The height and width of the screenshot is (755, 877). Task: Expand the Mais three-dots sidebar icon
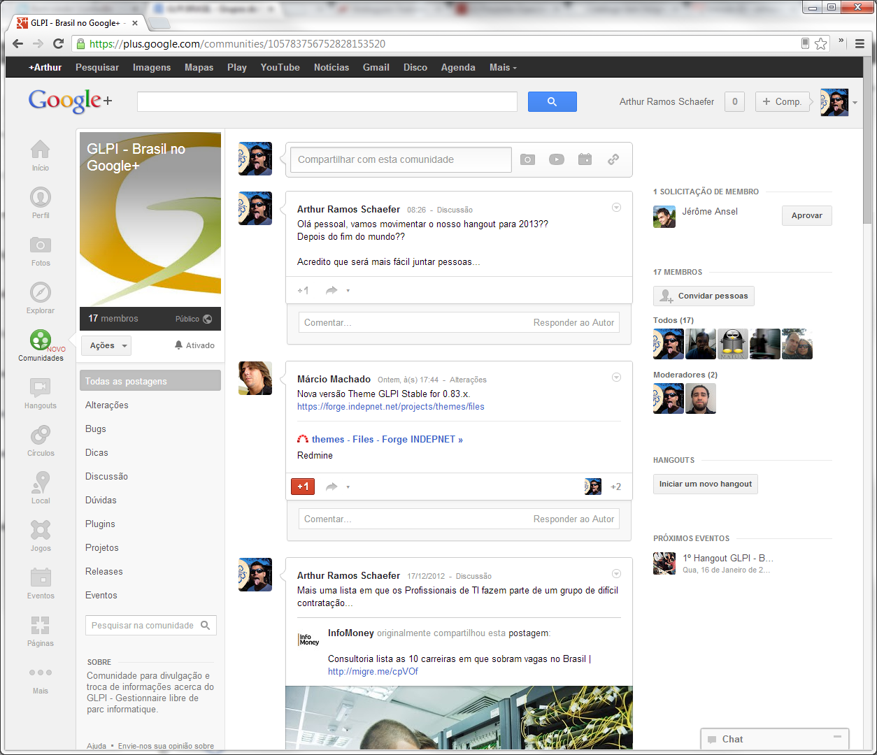(x=41, y=673)
